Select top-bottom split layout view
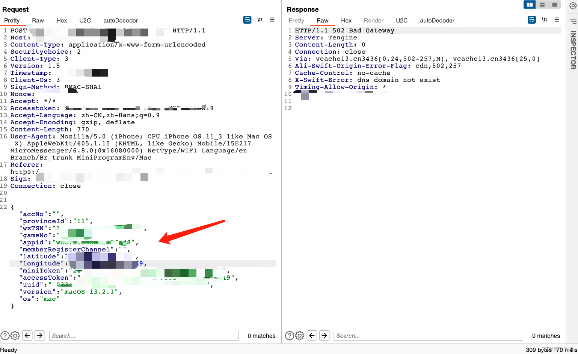This screenshot has height=354, width=578. click(542, 5)
